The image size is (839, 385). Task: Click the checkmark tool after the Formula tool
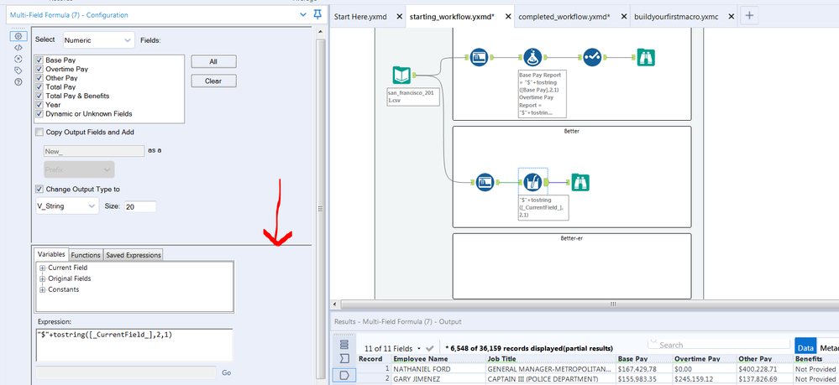point(592,57)
